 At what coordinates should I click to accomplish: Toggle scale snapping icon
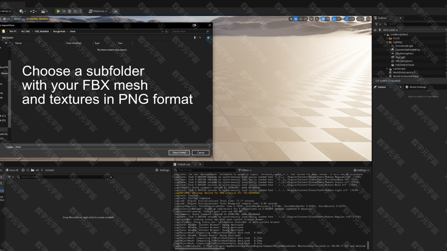pyautogui.click(x=346, y=19)
